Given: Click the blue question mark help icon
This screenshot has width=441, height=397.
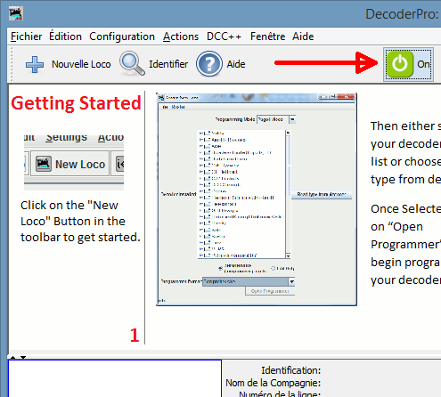Looking at the screenshot, I should pos(209,64).
